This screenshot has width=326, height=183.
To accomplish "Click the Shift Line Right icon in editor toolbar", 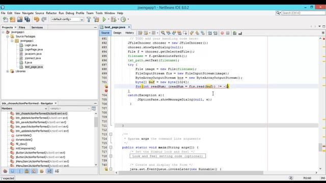I will click(x=215, y=33).
